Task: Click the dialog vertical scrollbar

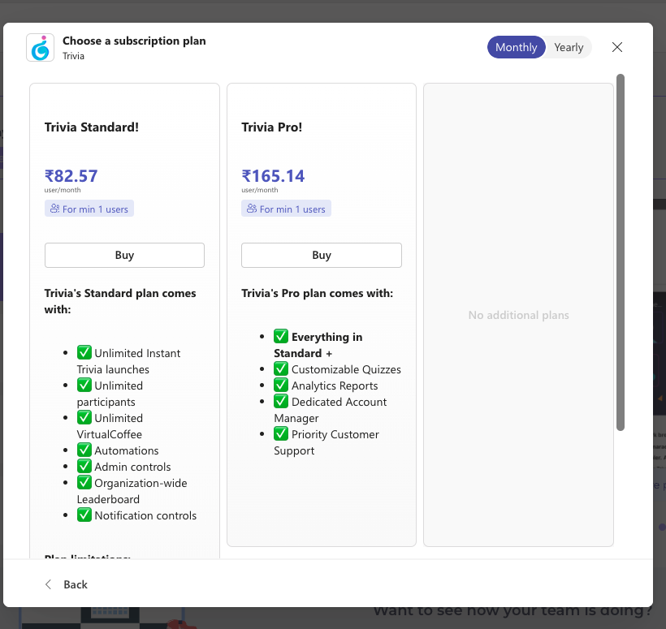Action: point(621,252)
